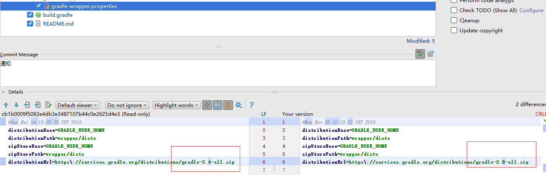Click left distributionBase line
This screenshot has width=546, height=175.
56,130
